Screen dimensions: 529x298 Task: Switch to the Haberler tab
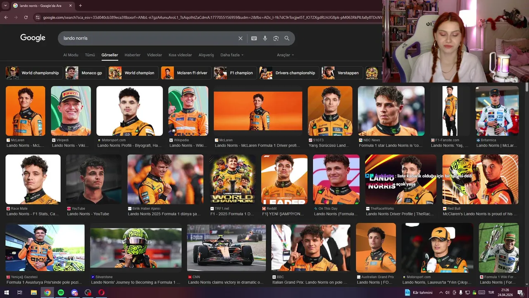click(x=132, y=55)
